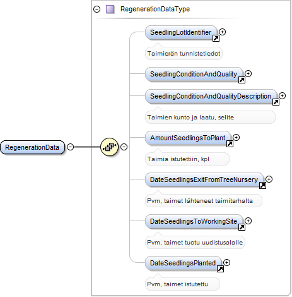Follow reference arrow on AmountSeedlingsToPlant

pyautogui.click(x=230, y=143)
